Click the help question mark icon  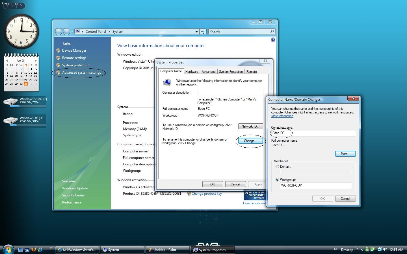[x=273, y=40]
